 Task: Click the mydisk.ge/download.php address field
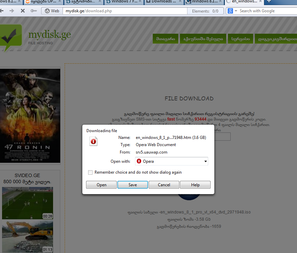tap(125, 11)
